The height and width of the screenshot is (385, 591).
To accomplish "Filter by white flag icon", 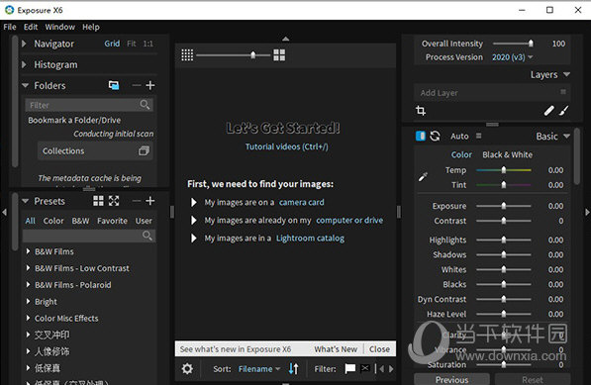I will pyautogui.click(x=350, y=368).
